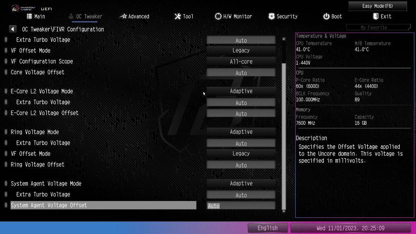
Task: Click the Tool wrench icon
Action: point(178,16)
